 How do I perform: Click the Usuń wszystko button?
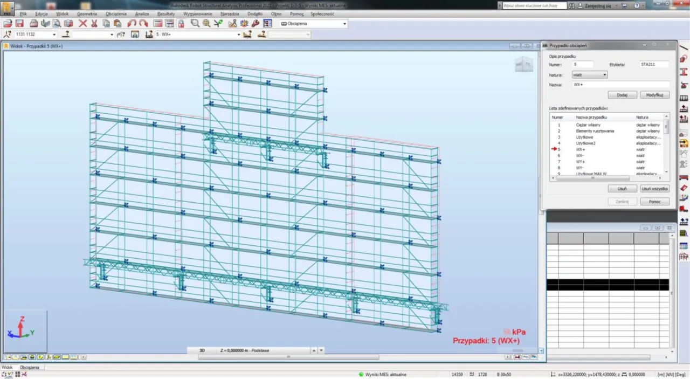pyautogui.click(x=654, y=189)
